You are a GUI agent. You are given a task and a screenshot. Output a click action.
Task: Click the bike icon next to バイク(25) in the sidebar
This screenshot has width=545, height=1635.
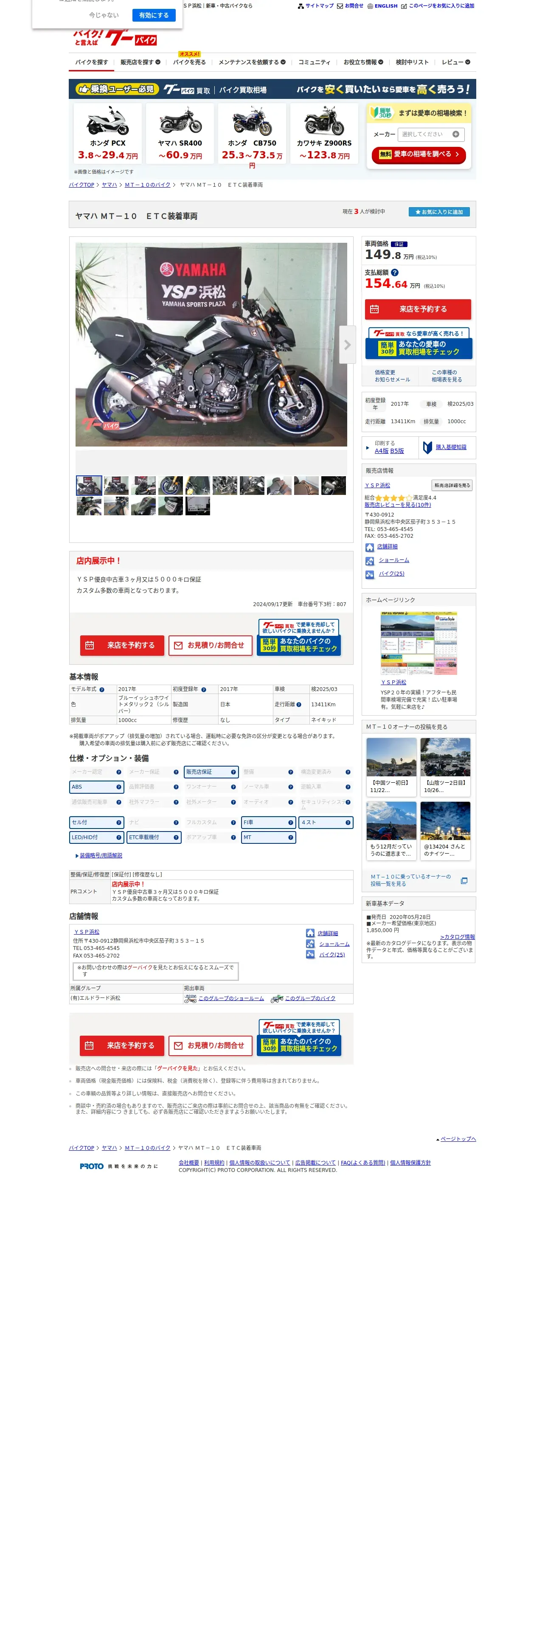370,574
